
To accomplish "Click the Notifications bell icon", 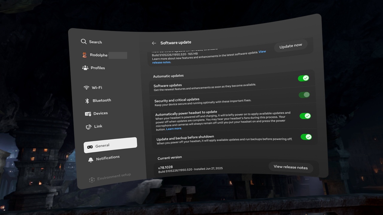I will point(91,160).
